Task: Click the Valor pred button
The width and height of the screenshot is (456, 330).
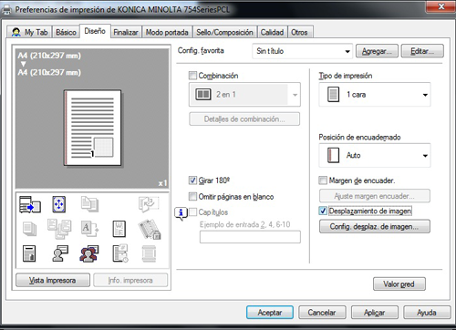Action: point(399,284)
